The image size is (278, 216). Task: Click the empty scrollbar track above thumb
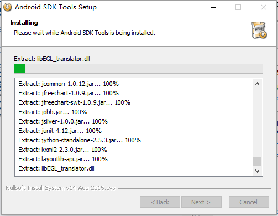257,123
